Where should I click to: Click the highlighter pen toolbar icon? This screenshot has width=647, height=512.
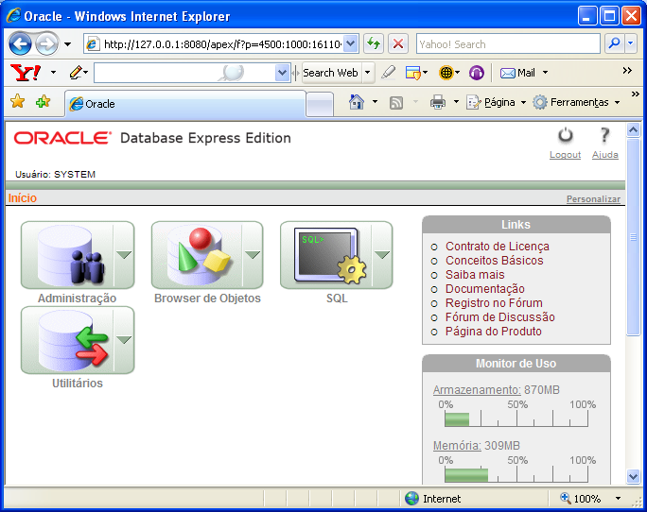pyautogui.click(x=388, y=73)
